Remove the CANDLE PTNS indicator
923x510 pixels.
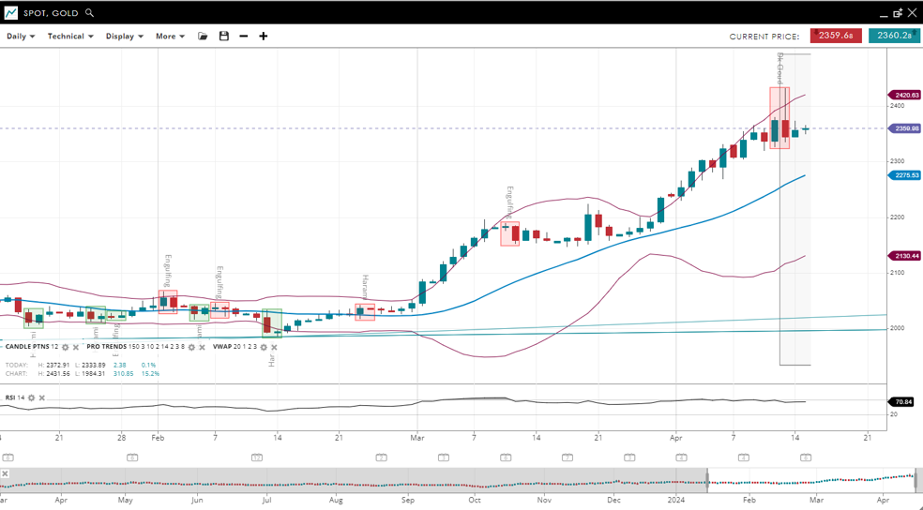(76, 347)
